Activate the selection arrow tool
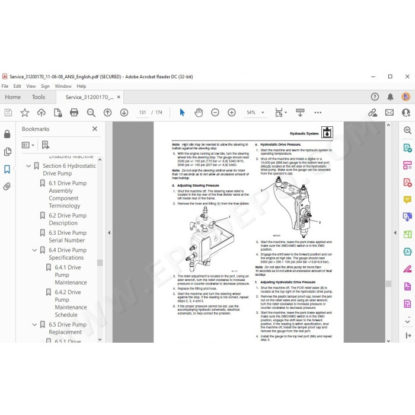This screenshot has width=415, height=415. [x=182, y=113]
